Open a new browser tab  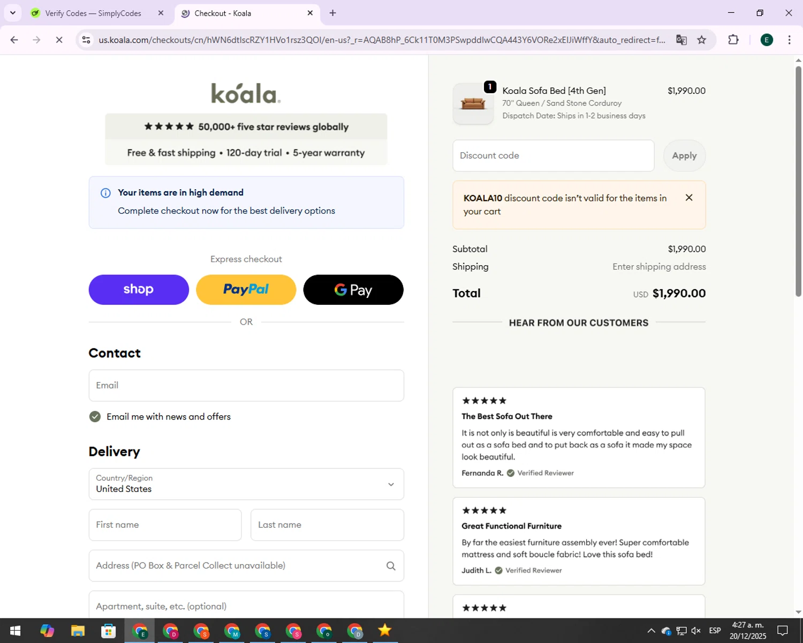pos(332,13)
